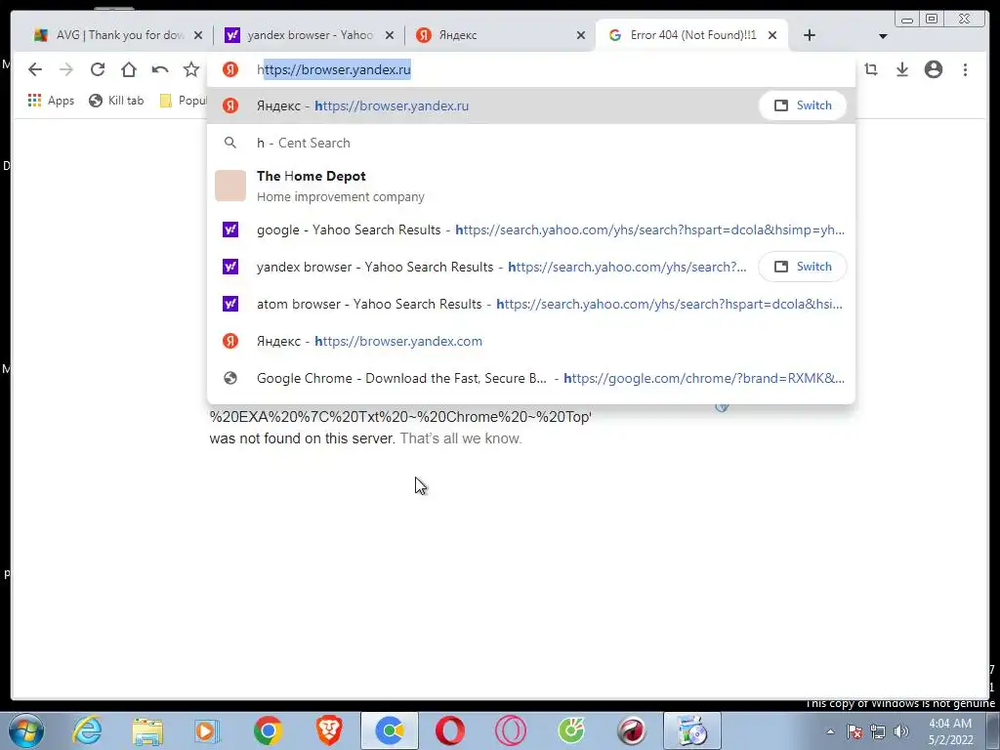Select Яндекс browser.yandex.com suggestion
This screenshot has width=1000, height=750.
click(530, 341)
